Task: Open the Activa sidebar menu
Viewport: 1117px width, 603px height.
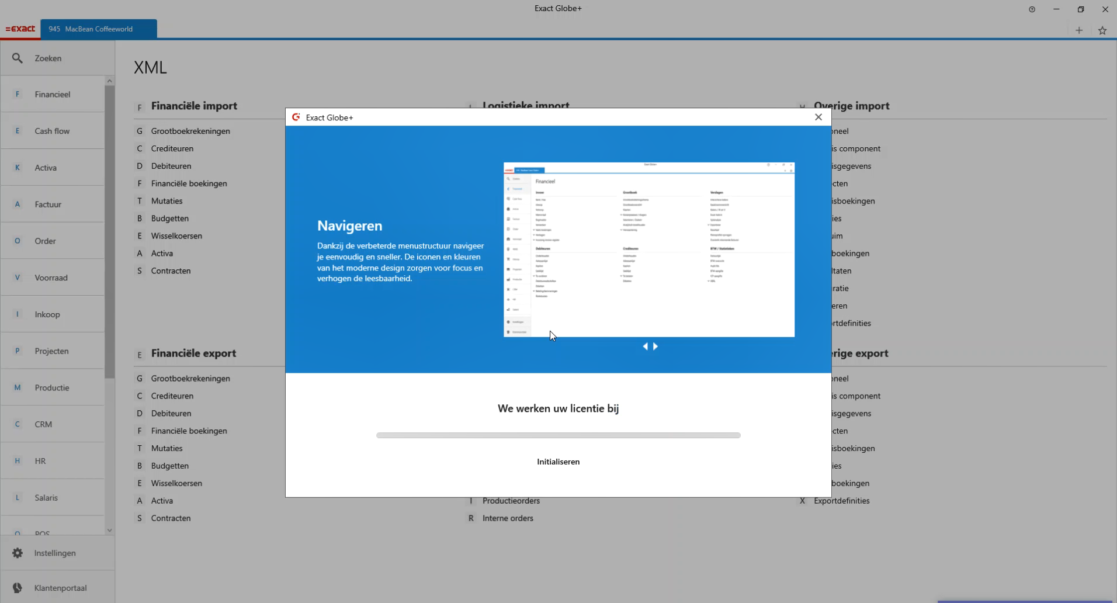Action: [x=53, y=168]
